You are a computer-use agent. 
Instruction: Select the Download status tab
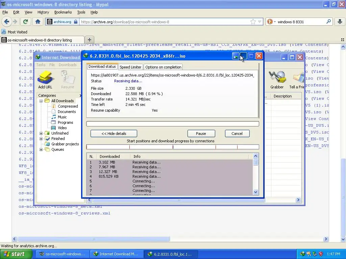(x=102, y=66)
